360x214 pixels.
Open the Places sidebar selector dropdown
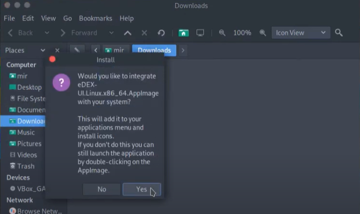coord(25,50)
